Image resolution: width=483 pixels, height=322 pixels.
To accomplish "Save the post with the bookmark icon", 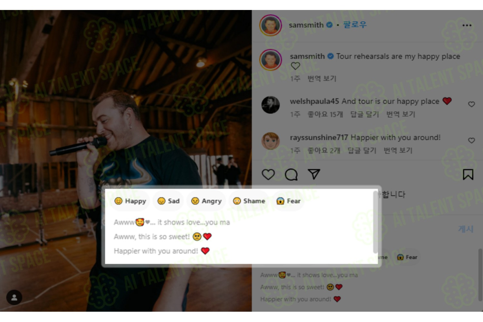I will coord(468,175).
